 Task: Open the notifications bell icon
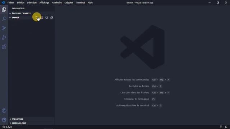(x=226, y=127)
